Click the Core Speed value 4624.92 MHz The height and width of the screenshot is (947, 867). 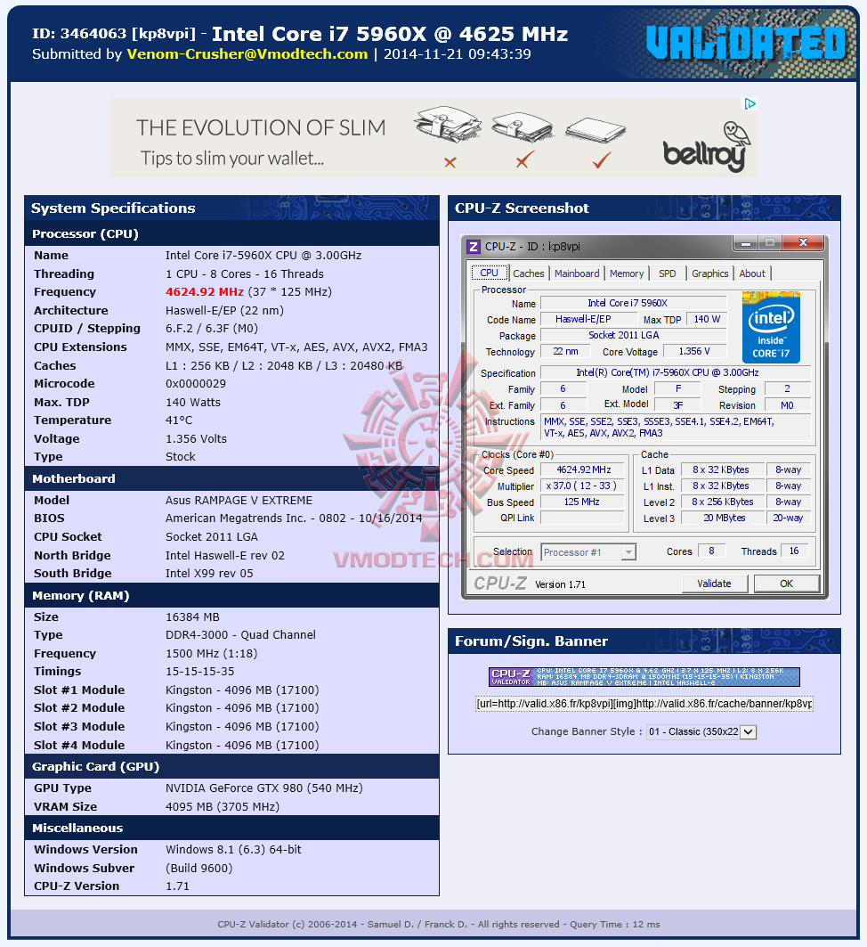pyautogui.click(x=583, y=469)
